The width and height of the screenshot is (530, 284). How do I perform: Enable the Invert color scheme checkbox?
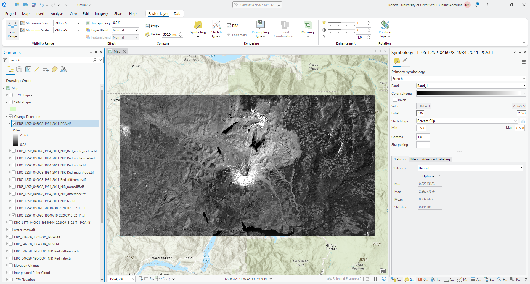395,100
